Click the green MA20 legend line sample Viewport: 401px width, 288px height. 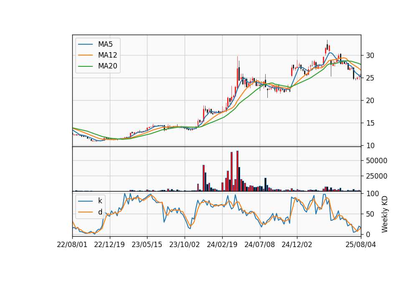85,66
